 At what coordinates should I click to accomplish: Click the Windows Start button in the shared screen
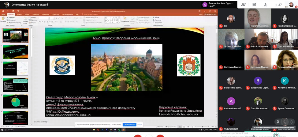click(2, 130)
